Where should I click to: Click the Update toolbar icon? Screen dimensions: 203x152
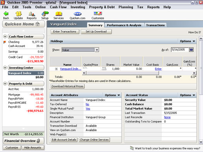19,14
